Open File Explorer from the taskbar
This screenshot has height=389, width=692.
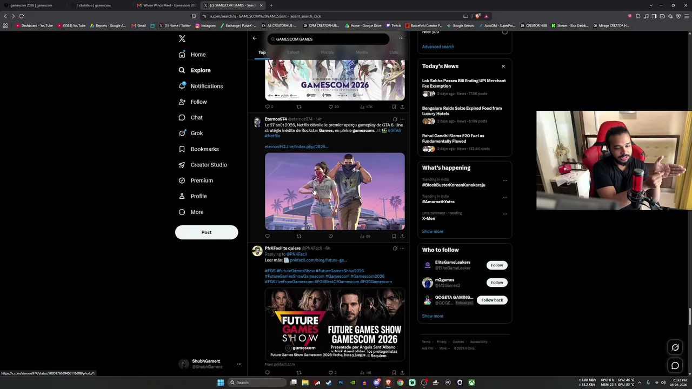[305, 383]
